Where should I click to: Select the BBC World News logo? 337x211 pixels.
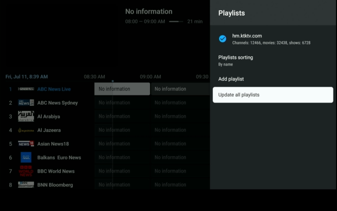26,171
